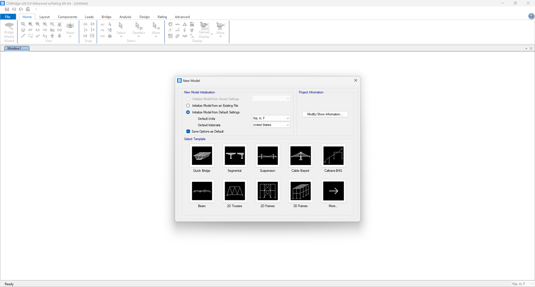The image size is (535, 287).
Task: Pick the 3D Frames template
Action: (300, 191)
